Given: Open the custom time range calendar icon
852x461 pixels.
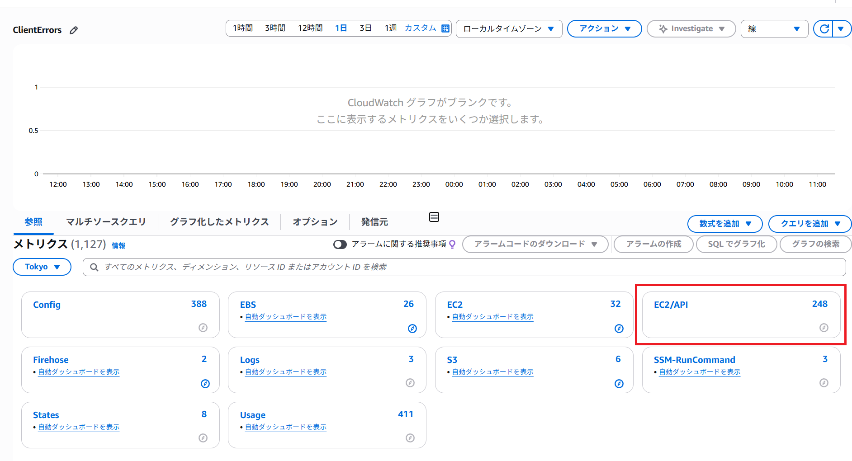Looking at the screenshot, I should tap(445, 28).
